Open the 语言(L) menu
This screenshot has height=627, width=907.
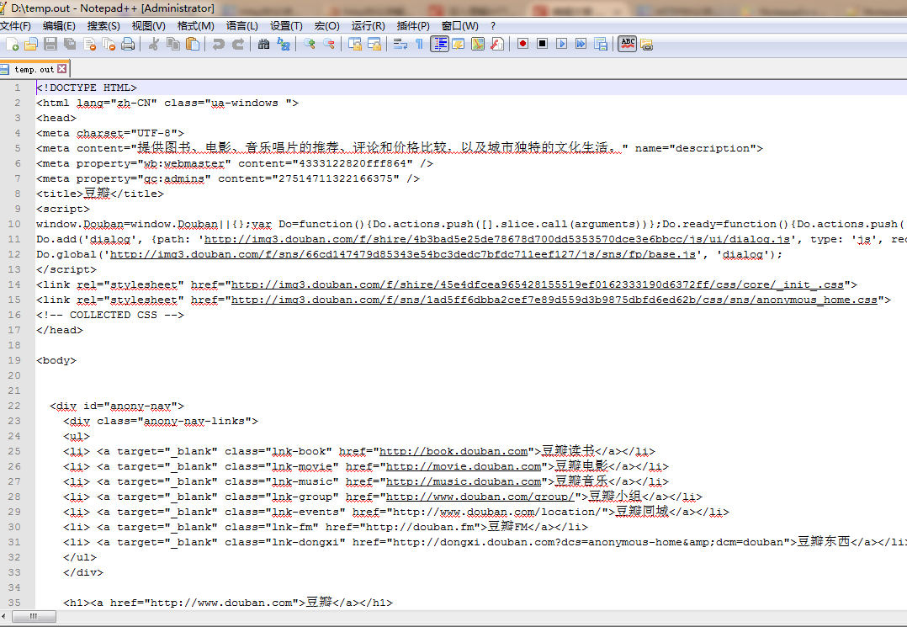[241, 25]
